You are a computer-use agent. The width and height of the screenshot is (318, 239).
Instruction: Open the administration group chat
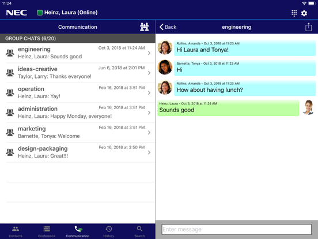[78, 113]
